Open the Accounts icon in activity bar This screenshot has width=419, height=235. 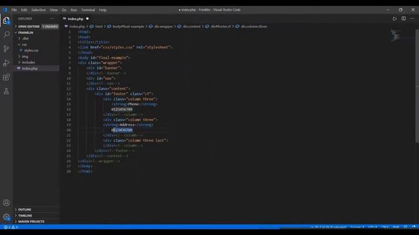tap(6, 202)
